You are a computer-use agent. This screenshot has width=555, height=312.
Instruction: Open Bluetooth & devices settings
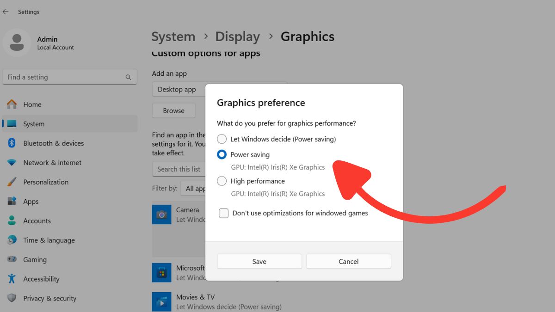[53, 143]
